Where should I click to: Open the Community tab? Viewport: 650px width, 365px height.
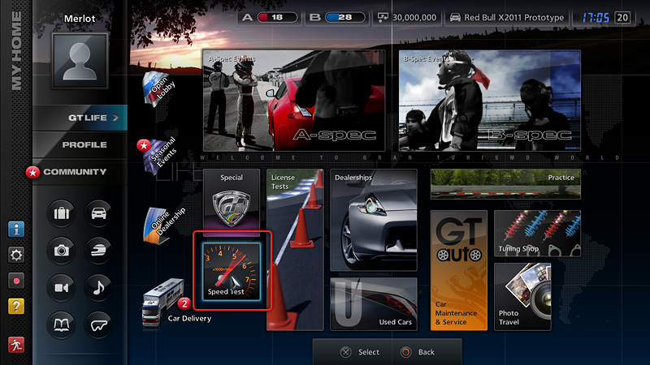tap(75, 172)
